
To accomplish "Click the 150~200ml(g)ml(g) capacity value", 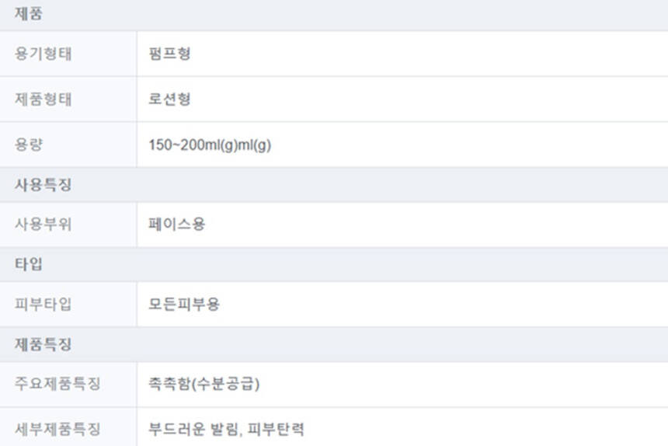I will 210,145.
